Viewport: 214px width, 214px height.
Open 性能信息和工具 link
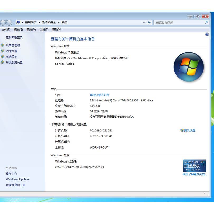coord(16,185)
